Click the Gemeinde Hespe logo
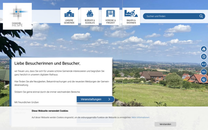 [x=17, y=16]
